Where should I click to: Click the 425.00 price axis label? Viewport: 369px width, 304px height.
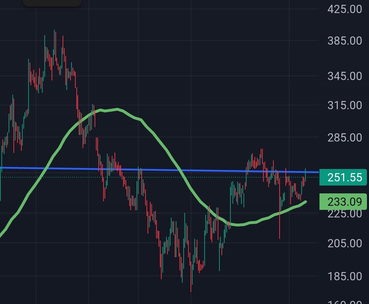345,9
